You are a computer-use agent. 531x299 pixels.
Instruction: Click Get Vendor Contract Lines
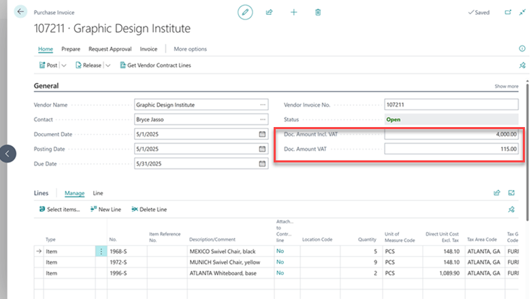coord(155,65)
